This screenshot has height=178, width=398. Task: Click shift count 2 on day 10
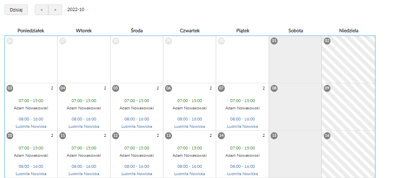[52, 135]
